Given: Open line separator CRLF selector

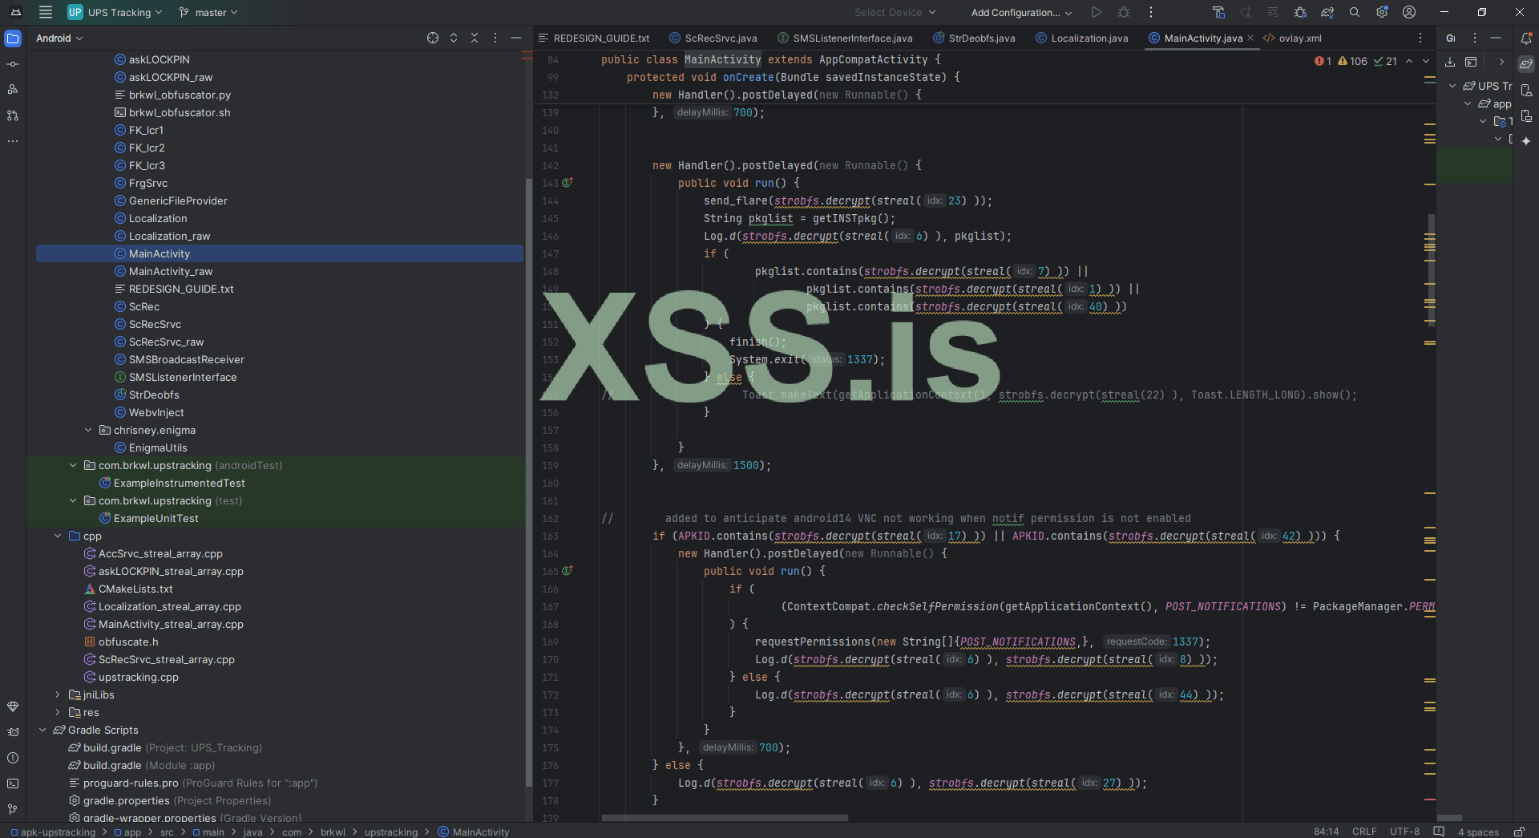Looking at the screenshot, I should click(x=1364, y=832).
